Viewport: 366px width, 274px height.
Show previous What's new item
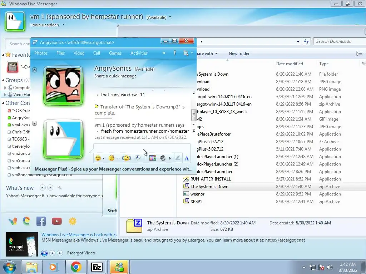pos(43,187)
